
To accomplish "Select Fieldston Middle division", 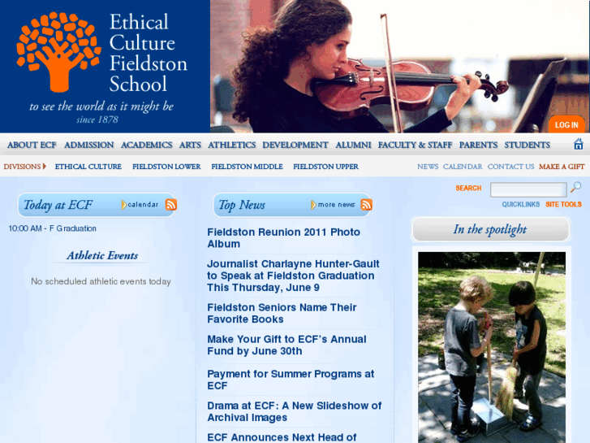I will pos(247,167).
